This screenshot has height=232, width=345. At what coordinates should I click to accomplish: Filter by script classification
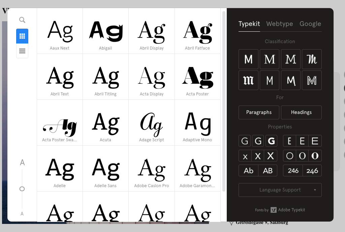point(312,59)
